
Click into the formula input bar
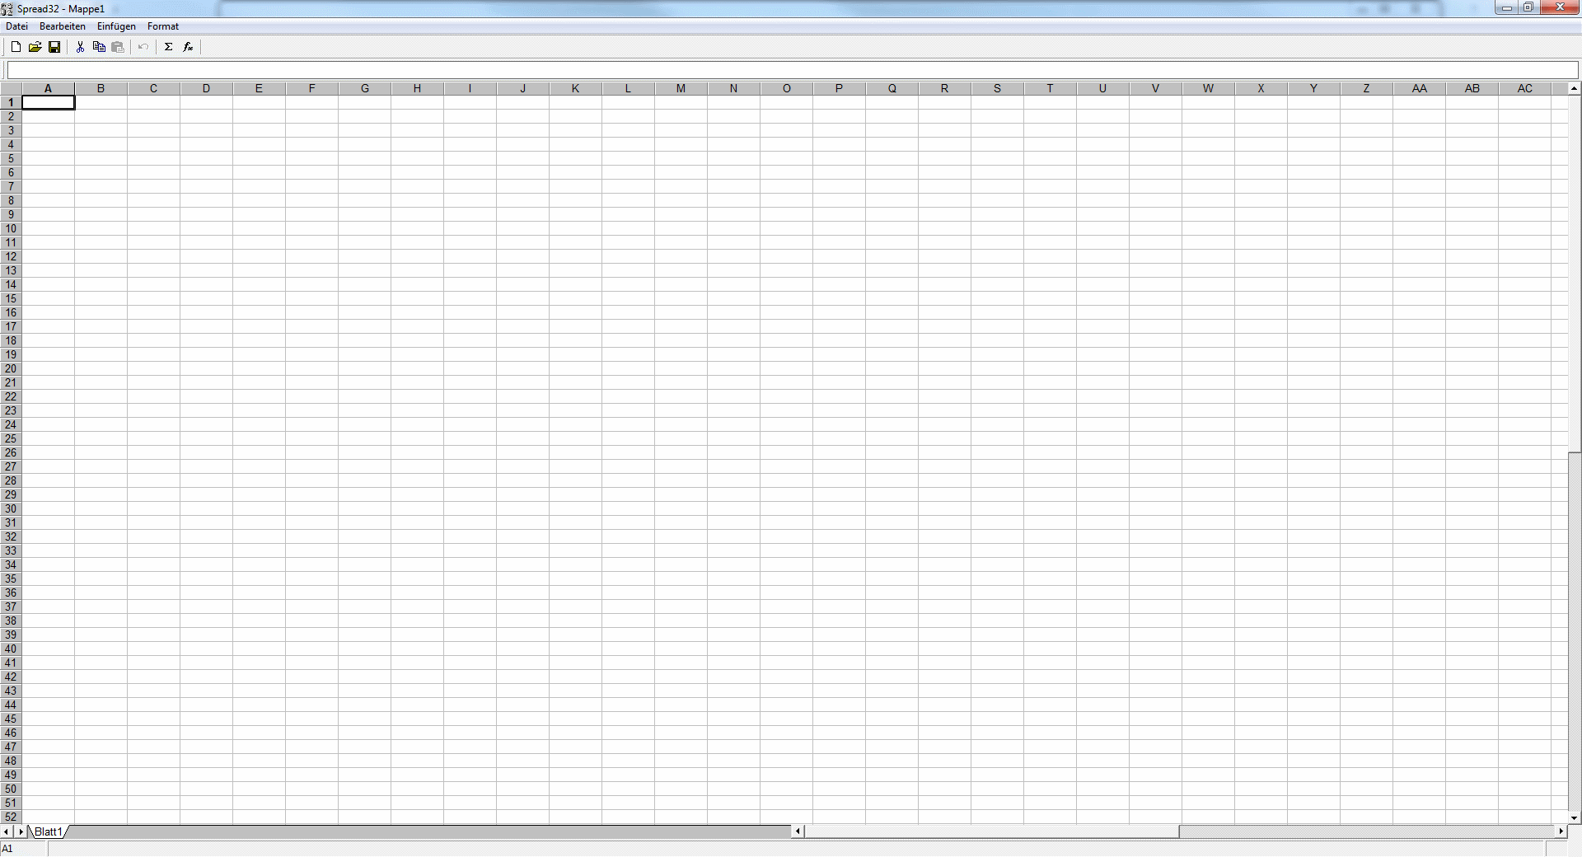pyautogui.click(x=793, y=70)
